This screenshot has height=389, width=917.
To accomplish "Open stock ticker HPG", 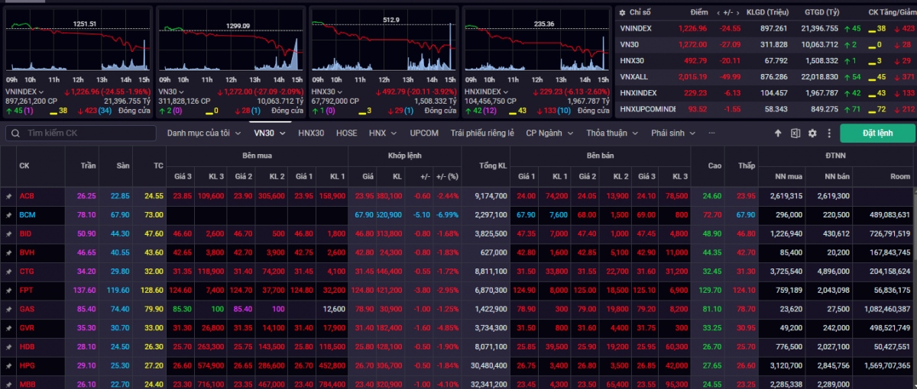I will pos(27,365).
